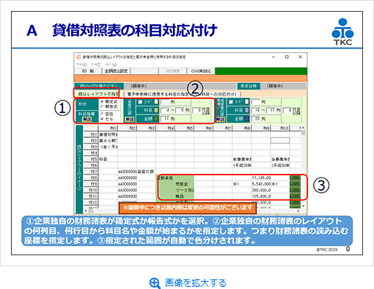The height and width of the screenshot is (289, 374).
Task: Click the magnifier icon beside 画像を拡大する
Action: [x=155, y=283]
